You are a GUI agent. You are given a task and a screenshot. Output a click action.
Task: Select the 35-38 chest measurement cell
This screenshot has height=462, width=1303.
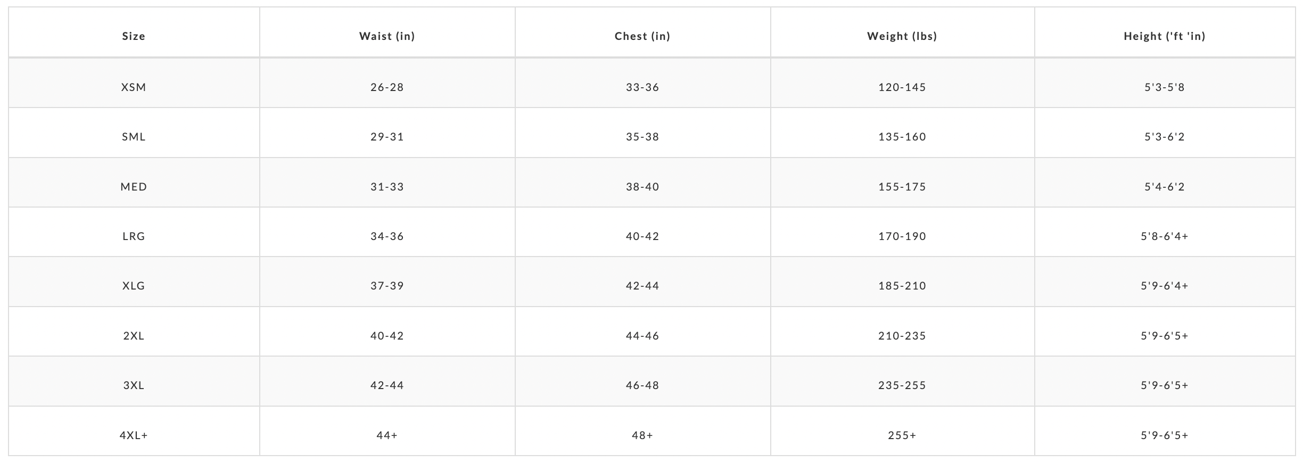(x=642, y=137)
